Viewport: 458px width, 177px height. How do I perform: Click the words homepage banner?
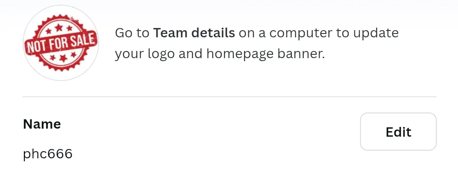coord(265,54)
